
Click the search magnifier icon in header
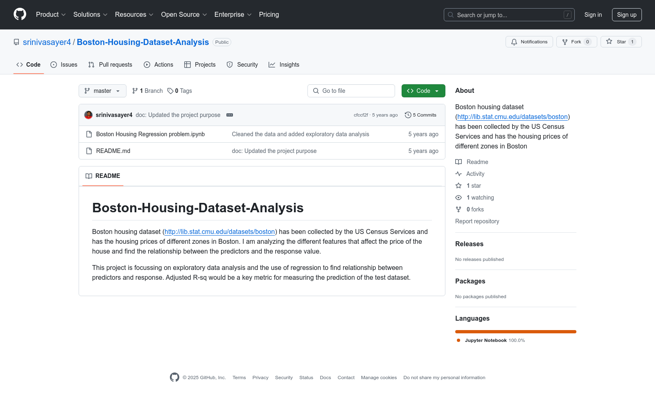point(451,15)
